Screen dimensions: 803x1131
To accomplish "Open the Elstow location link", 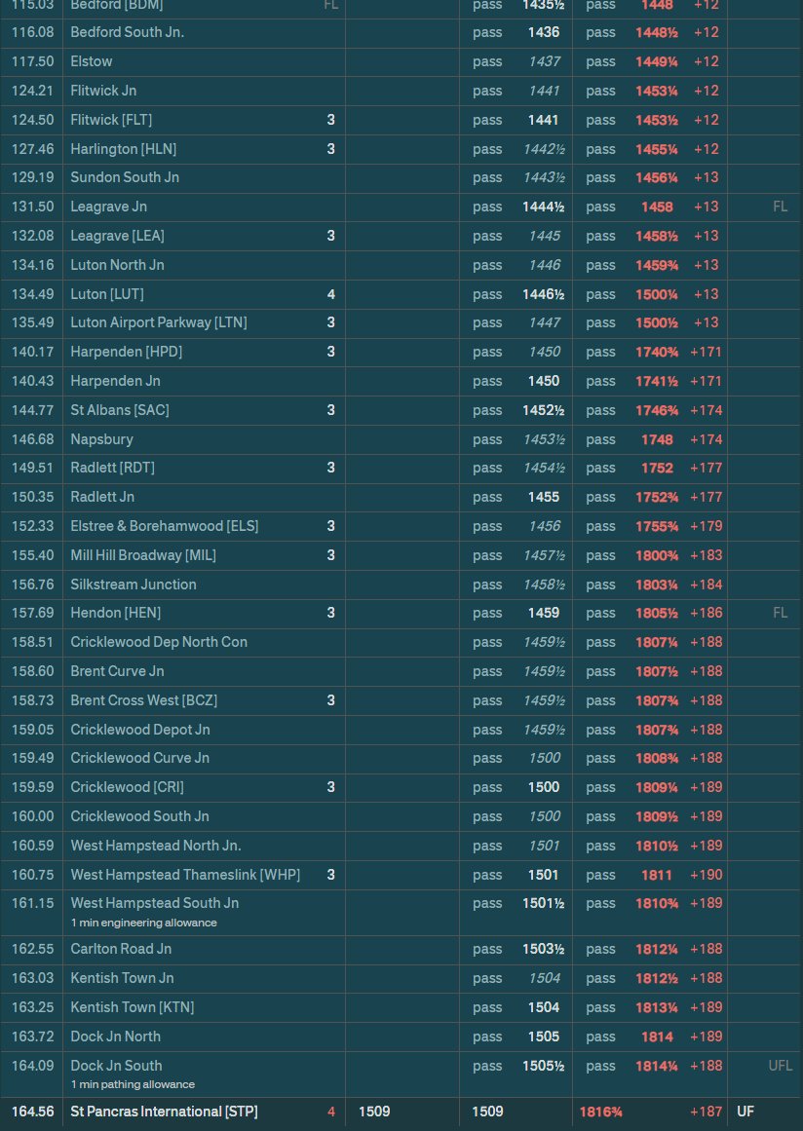I will pos(91,61).
